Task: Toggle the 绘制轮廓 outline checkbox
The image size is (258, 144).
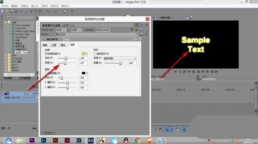Action: tap(46, 53)
